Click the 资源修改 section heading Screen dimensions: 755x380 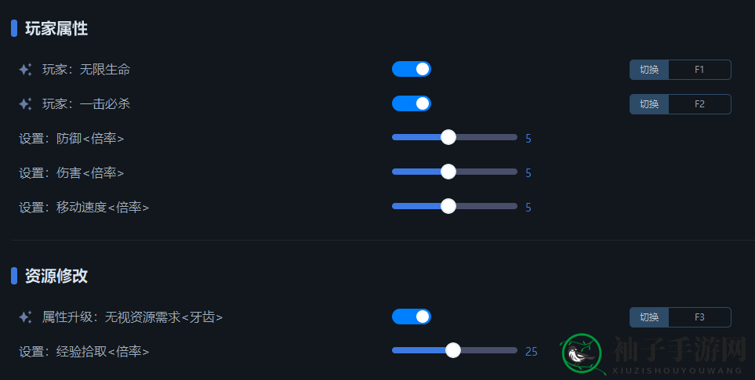click(x=56, y=276)
